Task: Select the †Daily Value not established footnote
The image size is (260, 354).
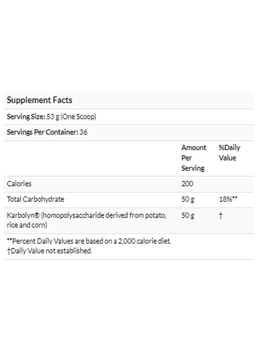Action: pos(49,251)
